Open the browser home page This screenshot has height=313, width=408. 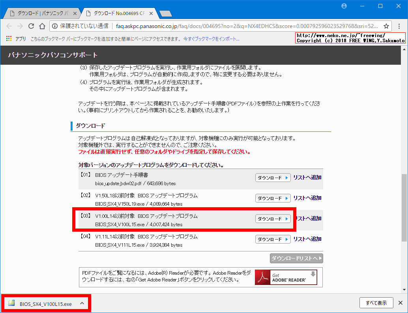[42, 25]
